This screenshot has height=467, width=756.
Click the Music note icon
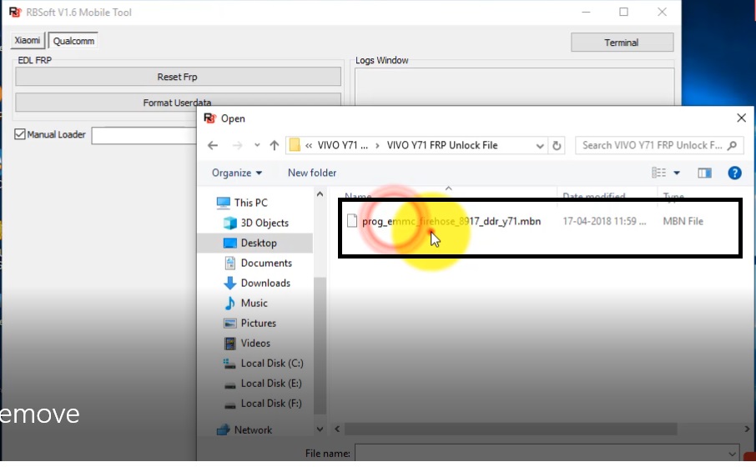tap(230, 304)
